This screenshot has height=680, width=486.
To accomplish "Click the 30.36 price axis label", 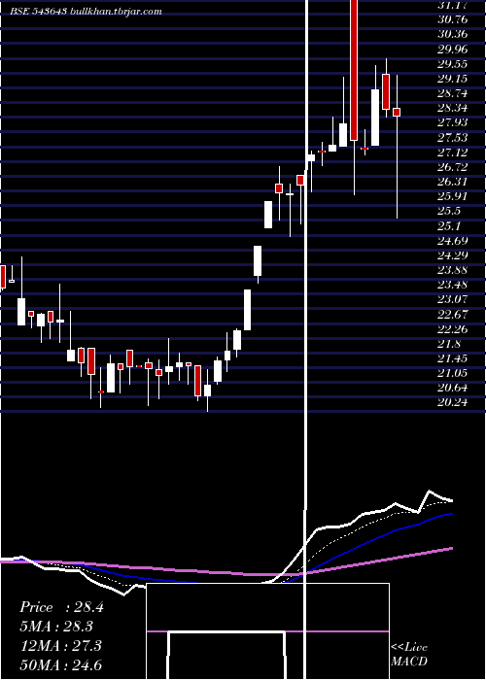I will (x=453, y=34).
